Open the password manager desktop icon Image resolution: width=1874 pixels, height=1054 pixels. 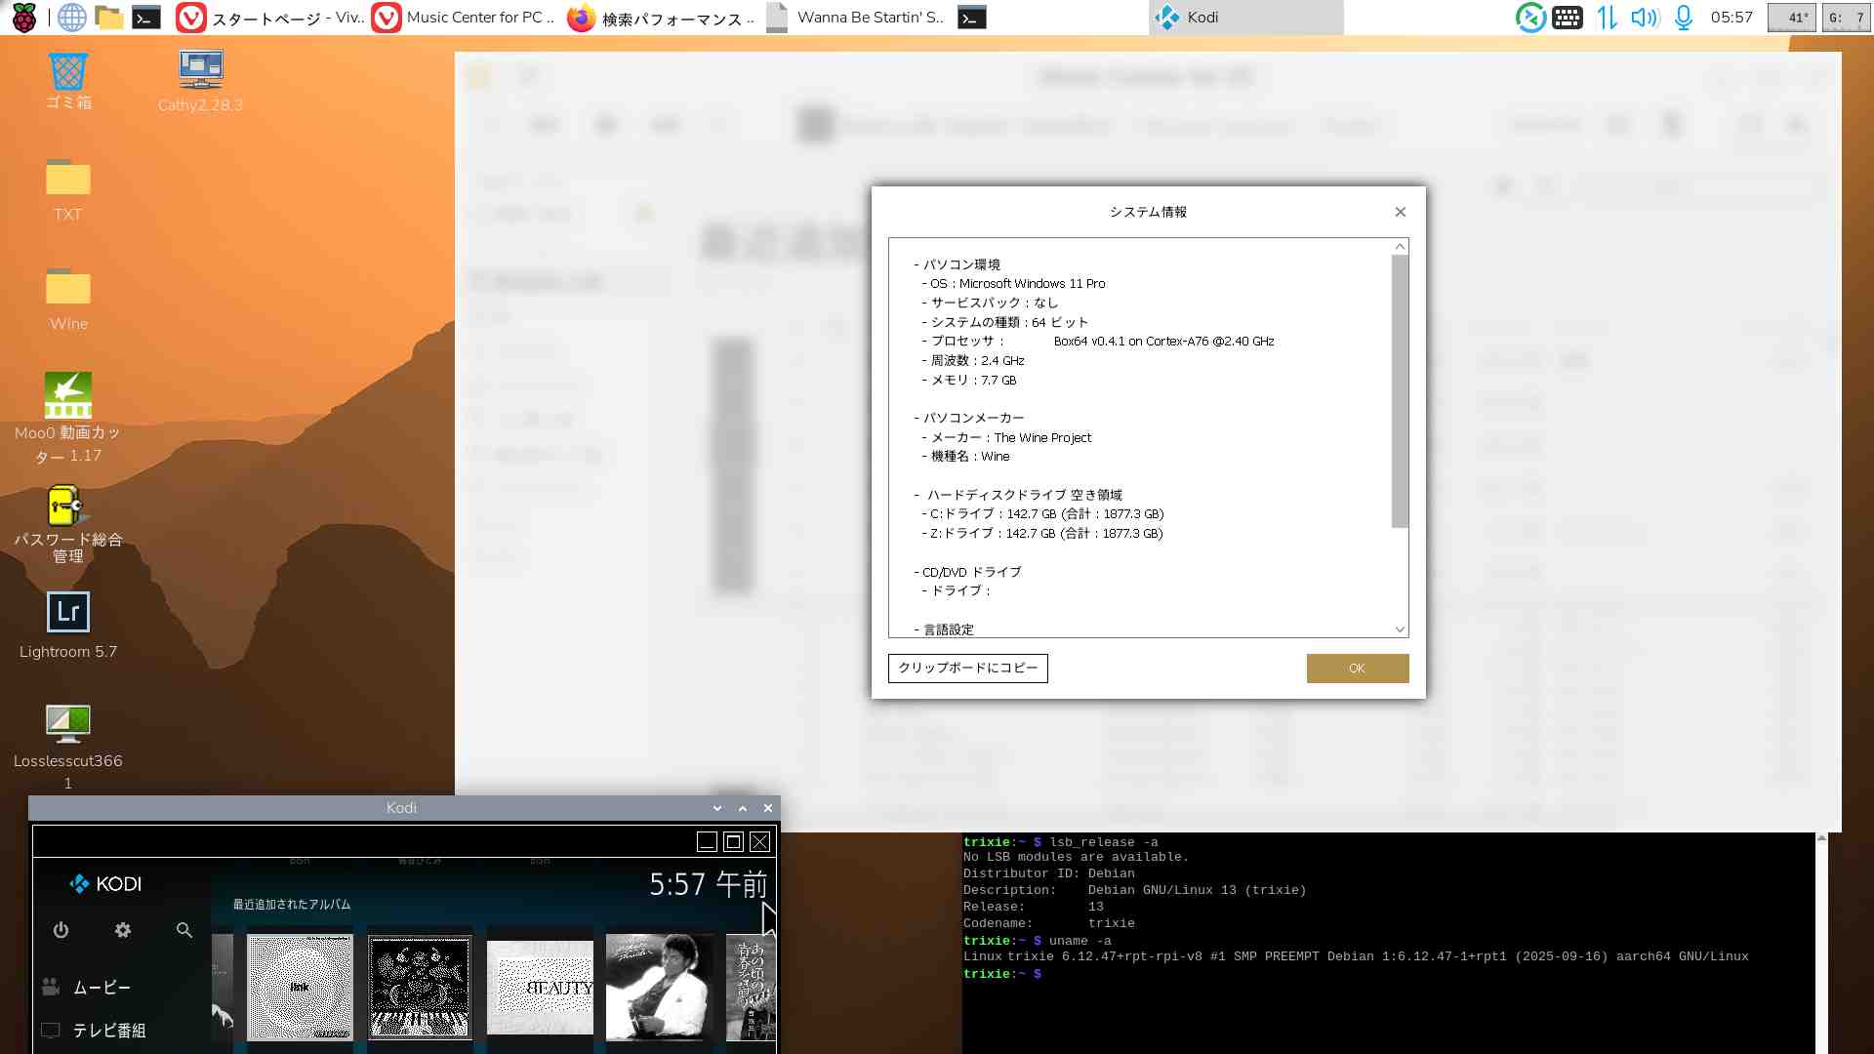click(66, 507)
